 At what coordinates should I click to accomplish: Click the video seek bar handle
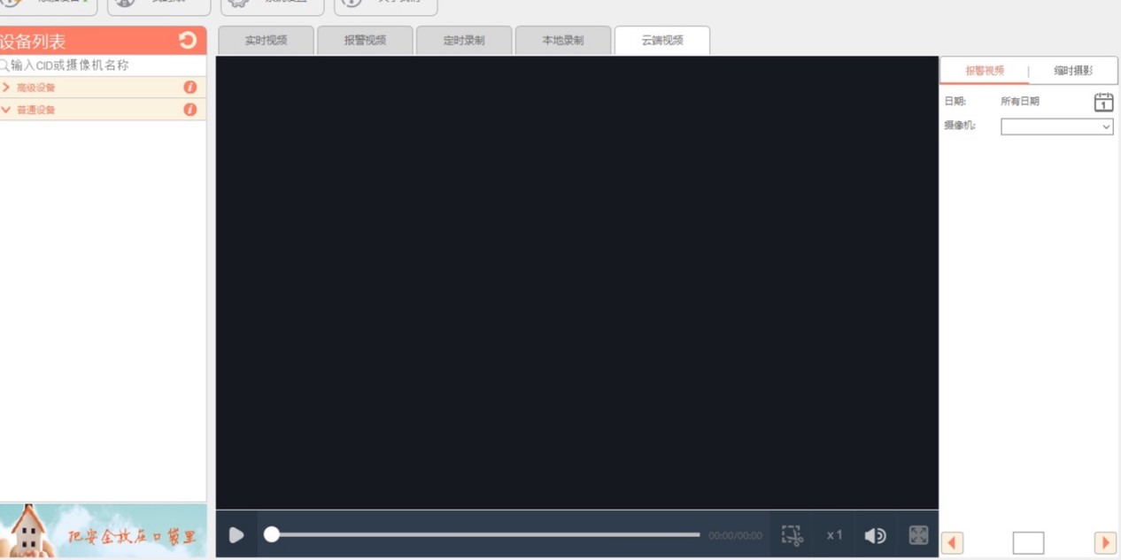coord(272,534)
